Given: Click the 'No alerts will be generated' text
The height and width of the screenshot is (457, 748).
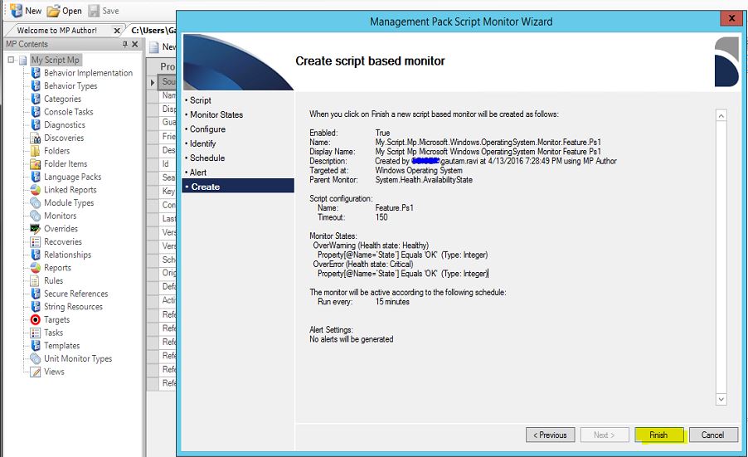Looking at the screenshot, I should [352, 339].
